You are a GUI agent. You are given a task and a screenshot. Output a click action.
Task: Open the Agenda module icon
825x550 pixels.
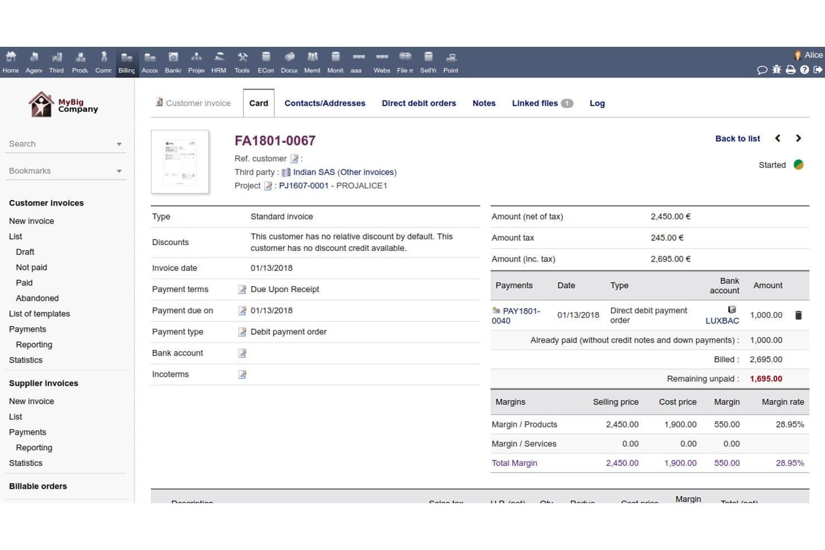click(x=33, y=62)
